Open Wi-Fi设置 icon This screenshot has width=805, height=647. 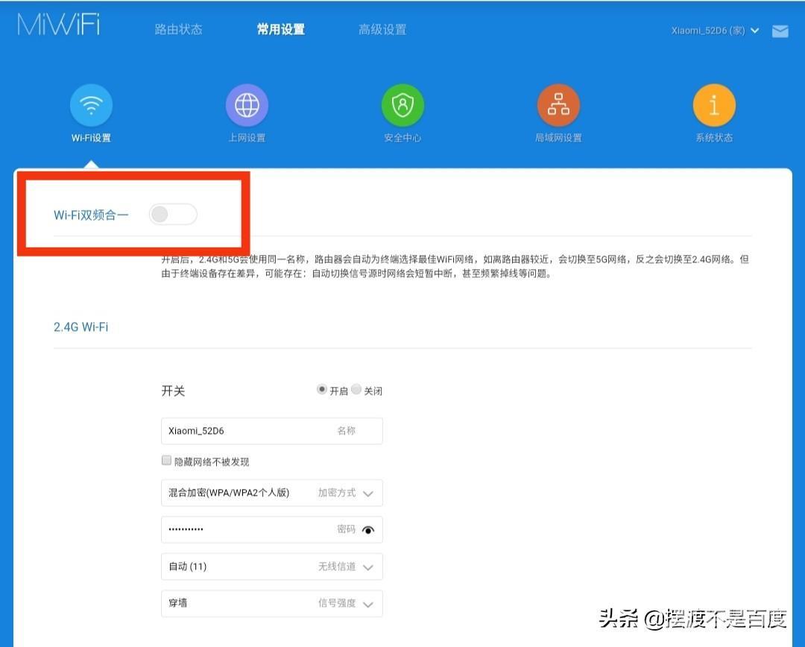[x=91, y=106]
